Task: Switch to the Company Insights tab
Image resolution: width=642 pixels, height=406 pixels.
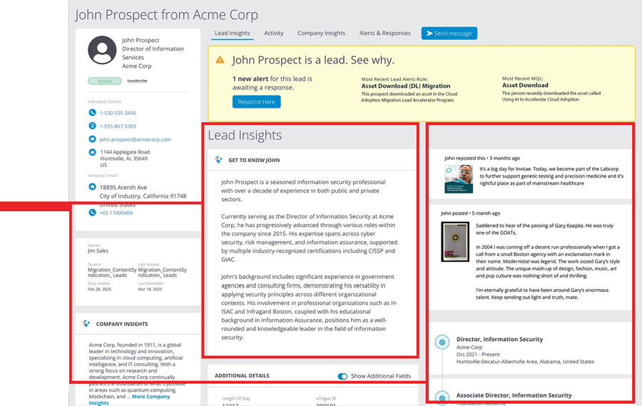Action: click(321, 34)
